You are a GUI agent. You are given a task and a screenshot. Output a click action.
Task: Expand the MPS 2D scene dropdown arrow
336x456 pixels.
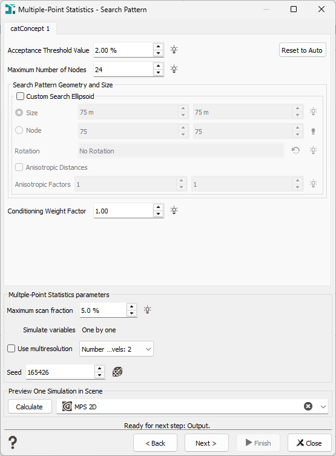coord(323,406)
